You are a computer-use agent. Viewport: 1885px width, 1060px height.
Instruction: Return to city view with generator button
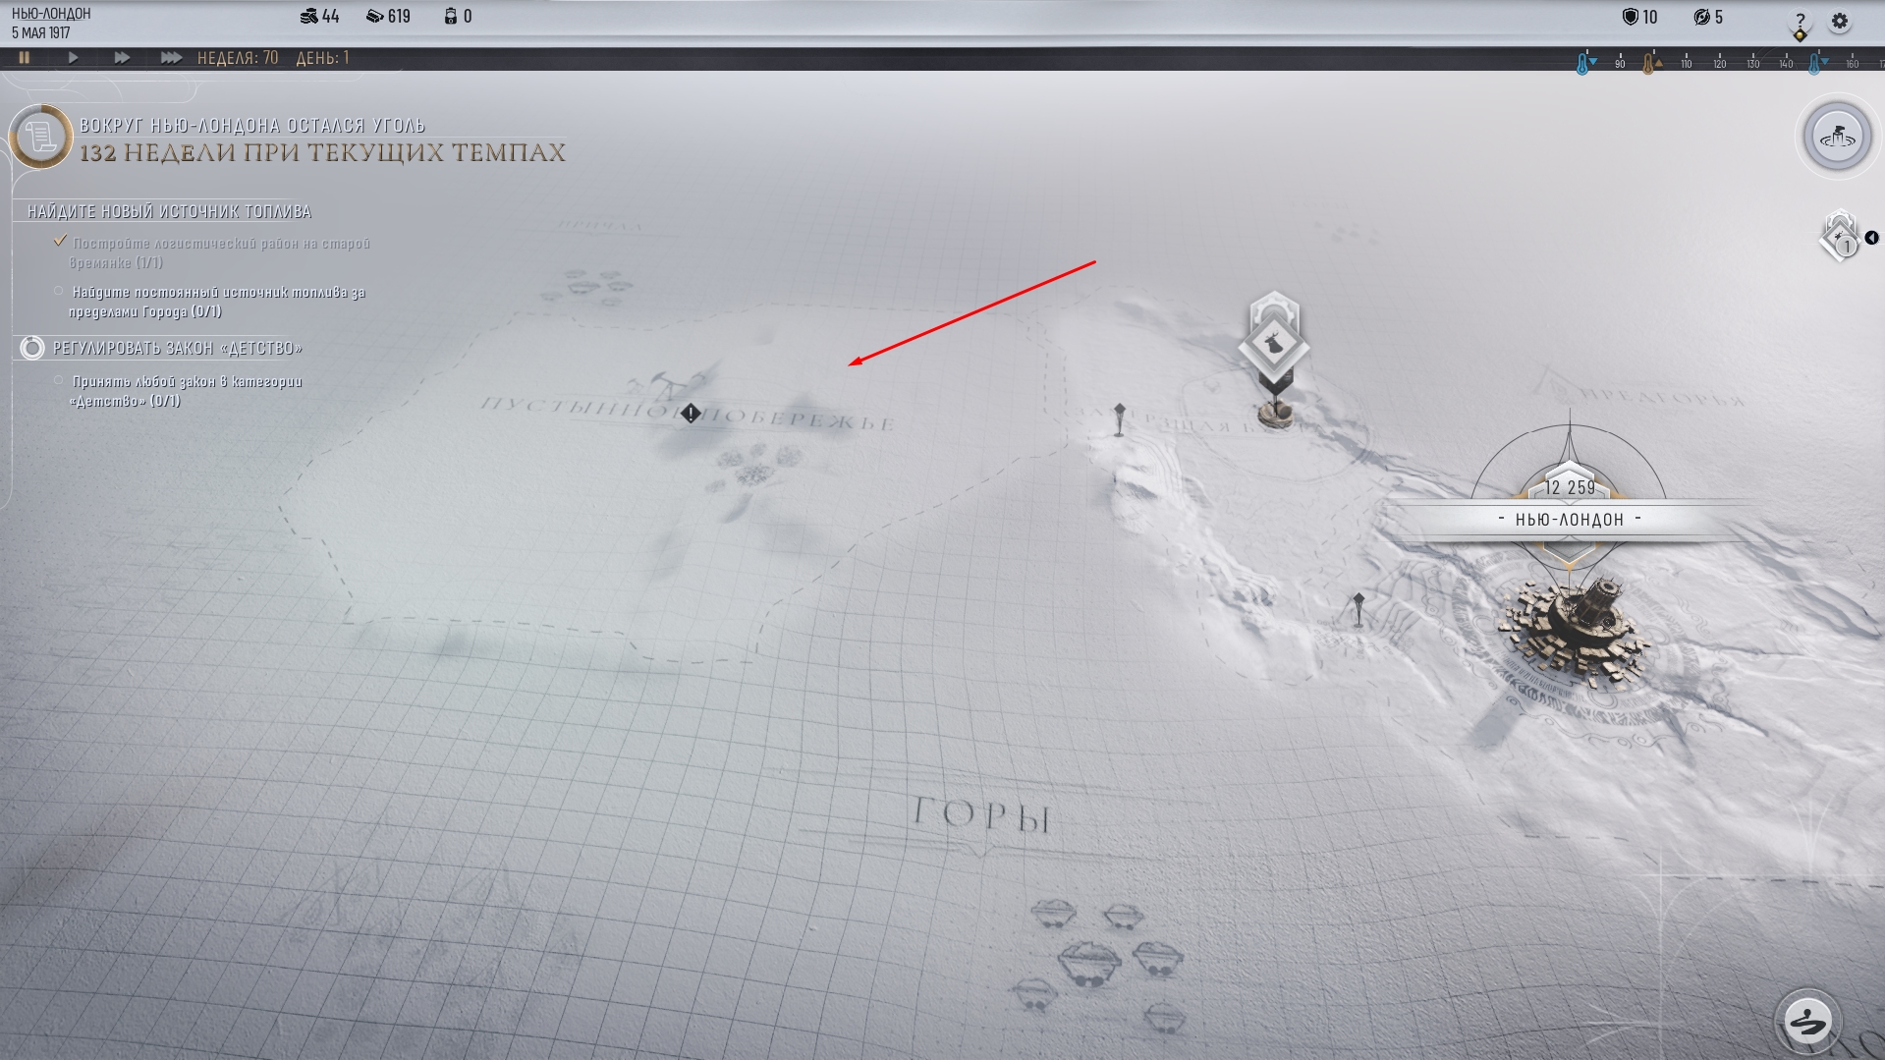(1837, 138)
